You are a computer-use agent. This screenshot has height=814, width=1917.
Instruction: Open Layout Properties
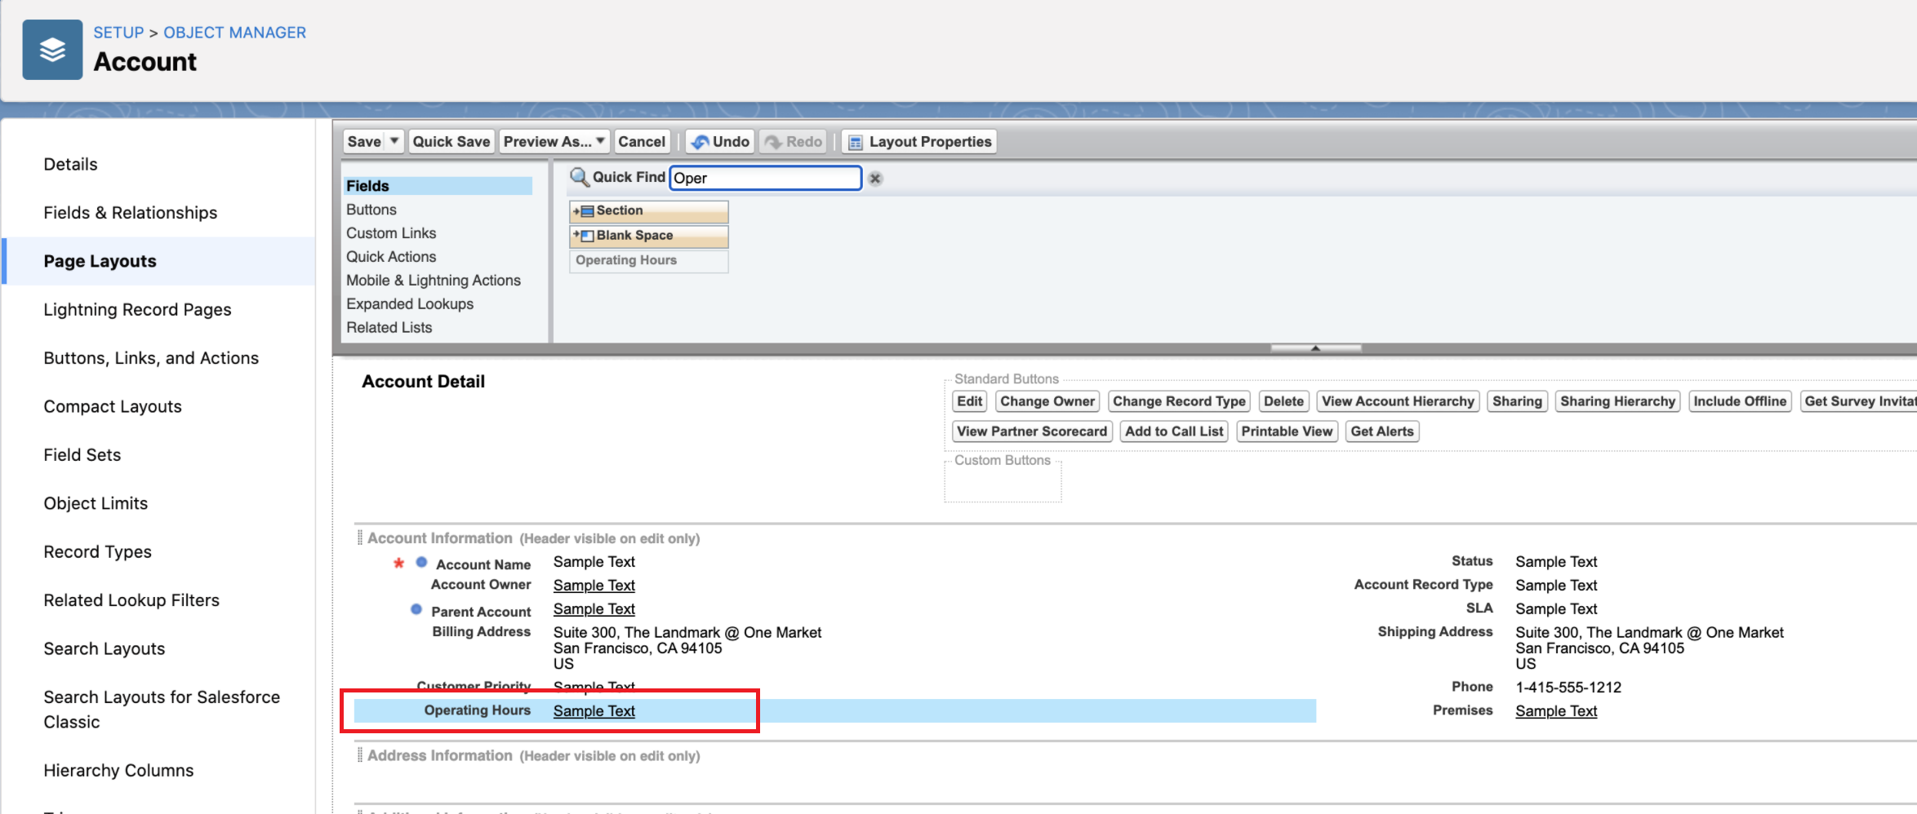pos(920,142)
